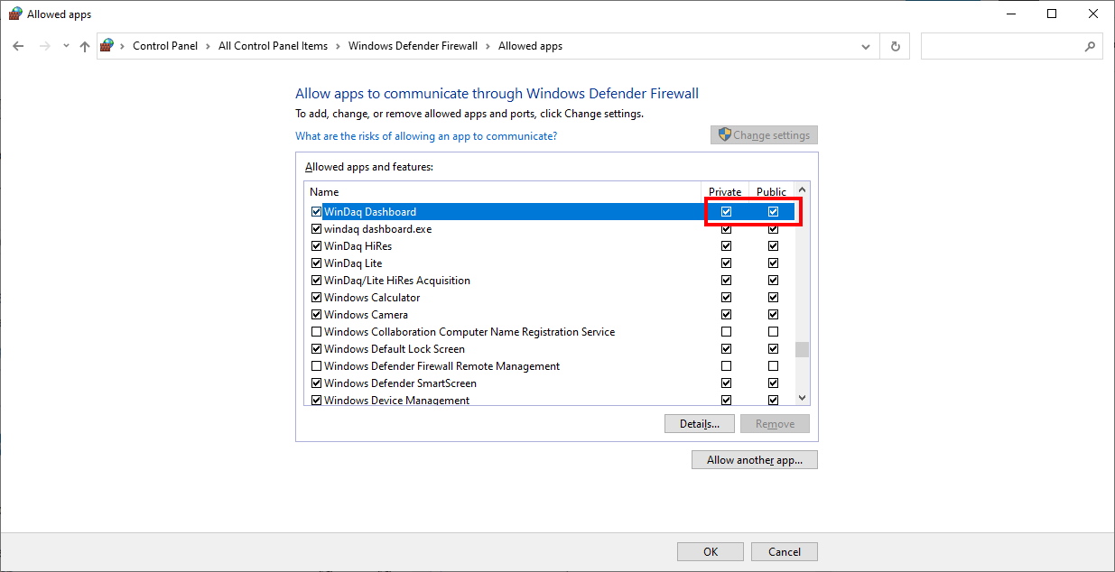Toggle the WinDaq Dashboard enable checkbox

(x=316, y=212)
